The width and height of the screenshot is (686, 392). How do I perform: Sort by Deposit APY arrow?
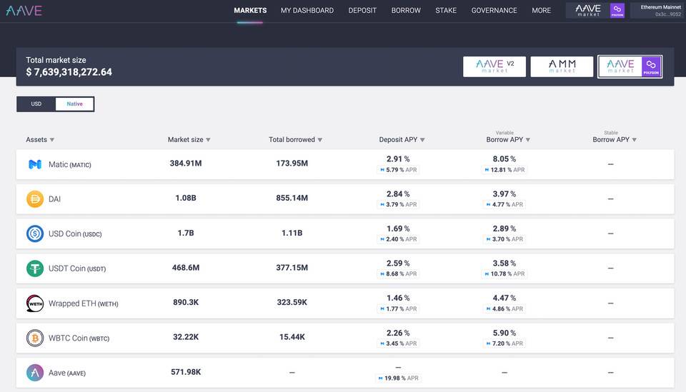pyautogui.click(x=422, y=140)
